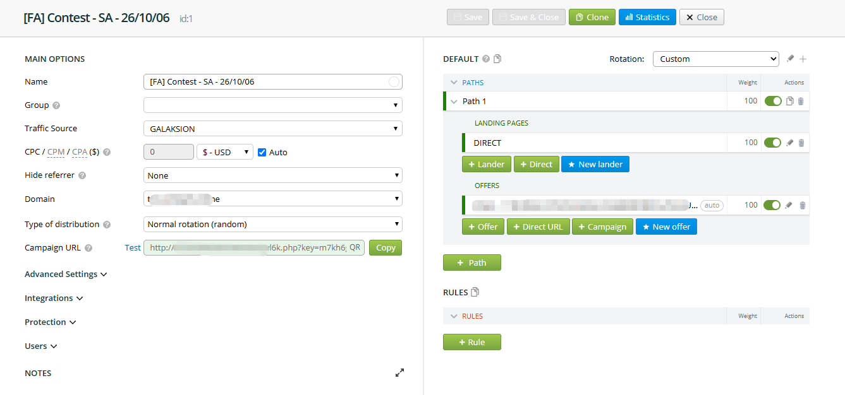Viewport: 845px width, 395px height.
Task: Click the Test campaign URL link
Action: click(133, 247)
